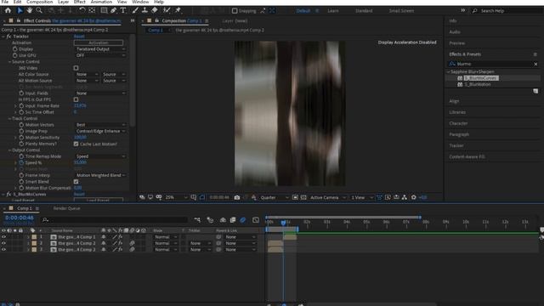The image size is (544, 306).
Task: Open the File menu
Action: pos(5,2)
